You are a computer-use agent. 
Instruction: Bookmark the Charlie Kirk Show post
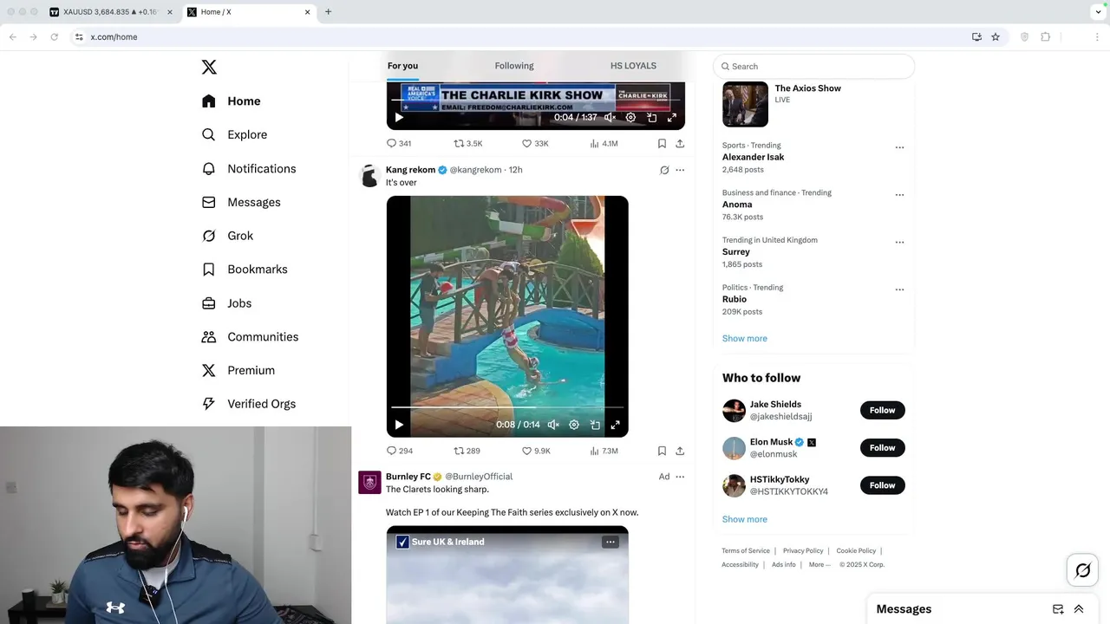(662, 143)
